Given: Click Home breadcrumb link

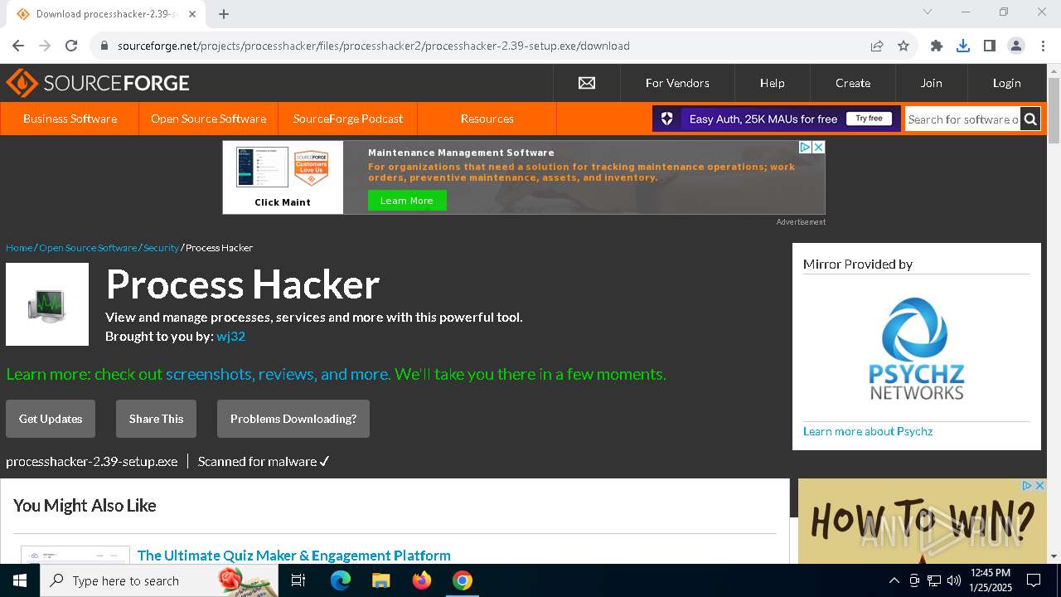Looking at the screenshot, I should click(x=19, y=248).
